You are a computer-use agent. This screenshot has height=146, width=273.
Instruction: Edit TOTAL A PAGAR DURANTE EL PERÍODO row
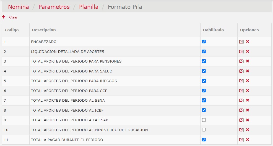241,140
